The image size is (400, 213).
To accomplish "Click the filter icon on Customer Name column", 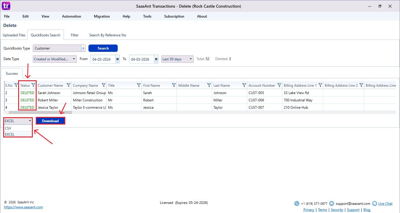I will click(x=69, y=85).
